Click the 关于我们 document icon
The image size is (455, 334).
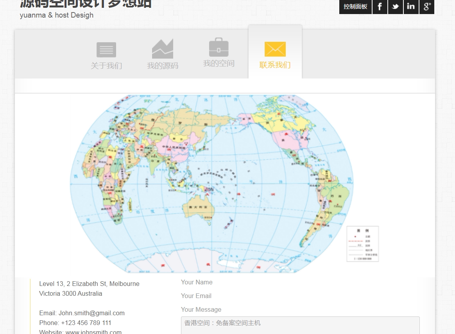[106, 50]
